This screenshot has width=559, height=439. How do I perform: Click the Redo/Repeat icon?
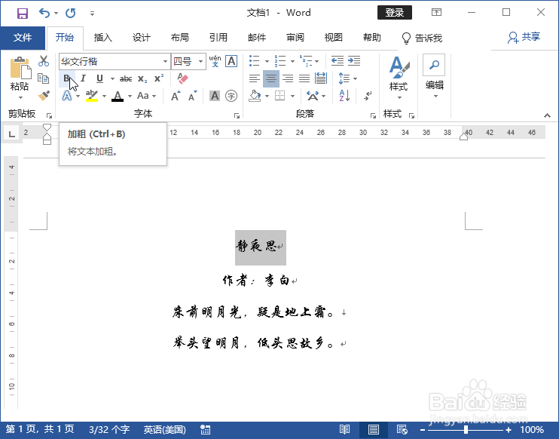[x=71, y=14]
